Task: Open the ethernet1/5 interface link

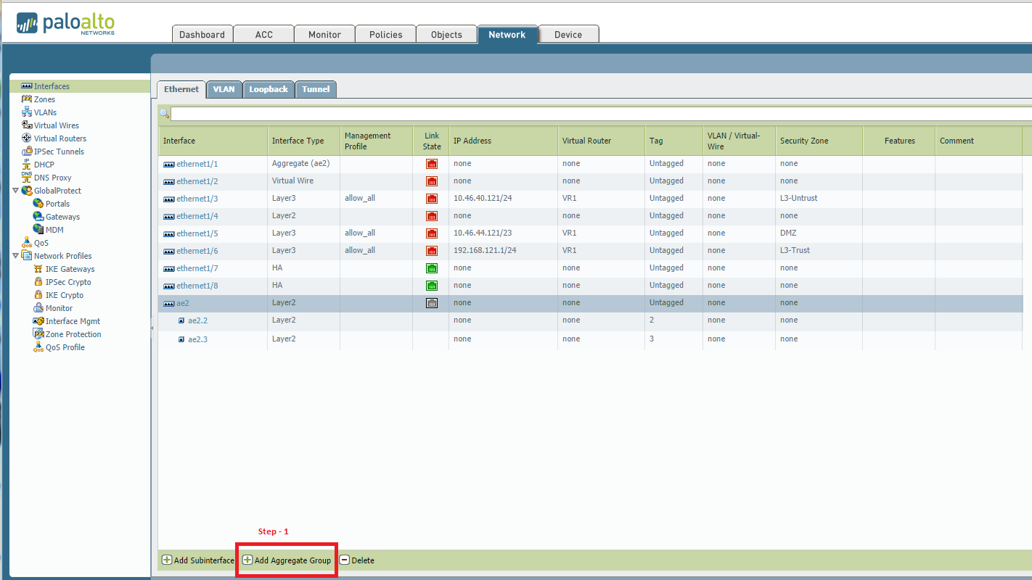Action: pos(197,233)
